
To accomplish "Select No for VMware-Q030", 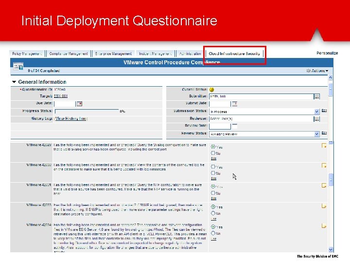I will pyautogui.click(x=213, y=173).
